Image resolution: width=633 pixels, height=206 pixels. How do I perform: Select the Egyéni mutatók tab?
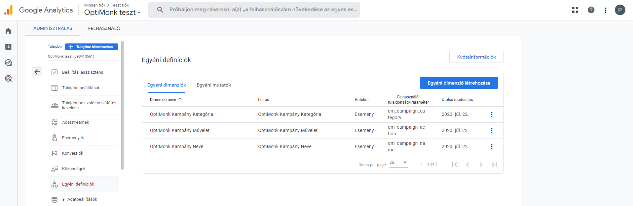[x=214, y=85]
